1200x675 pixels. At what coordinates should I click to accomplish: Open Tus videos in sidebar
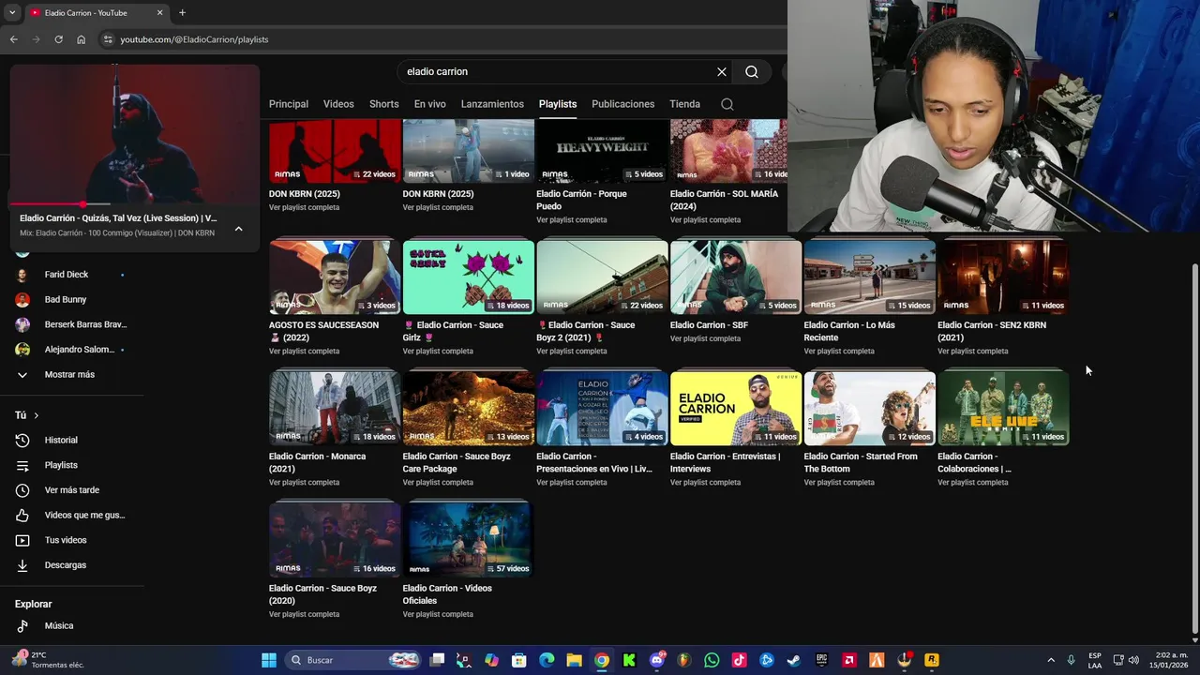pos(66,540)
